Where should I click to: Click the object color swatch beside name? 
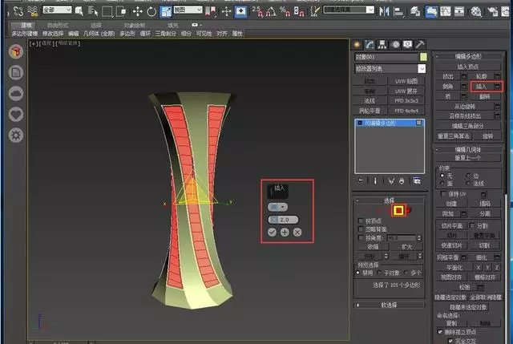pos(423,57)
